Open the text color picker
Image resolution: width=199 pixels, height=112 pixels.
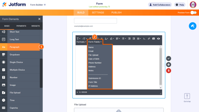[106, 39]
